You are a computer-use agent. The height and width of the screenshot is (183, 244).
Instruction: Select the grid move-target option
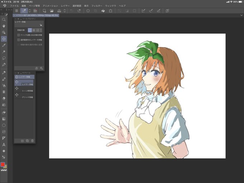click(38, 30)
